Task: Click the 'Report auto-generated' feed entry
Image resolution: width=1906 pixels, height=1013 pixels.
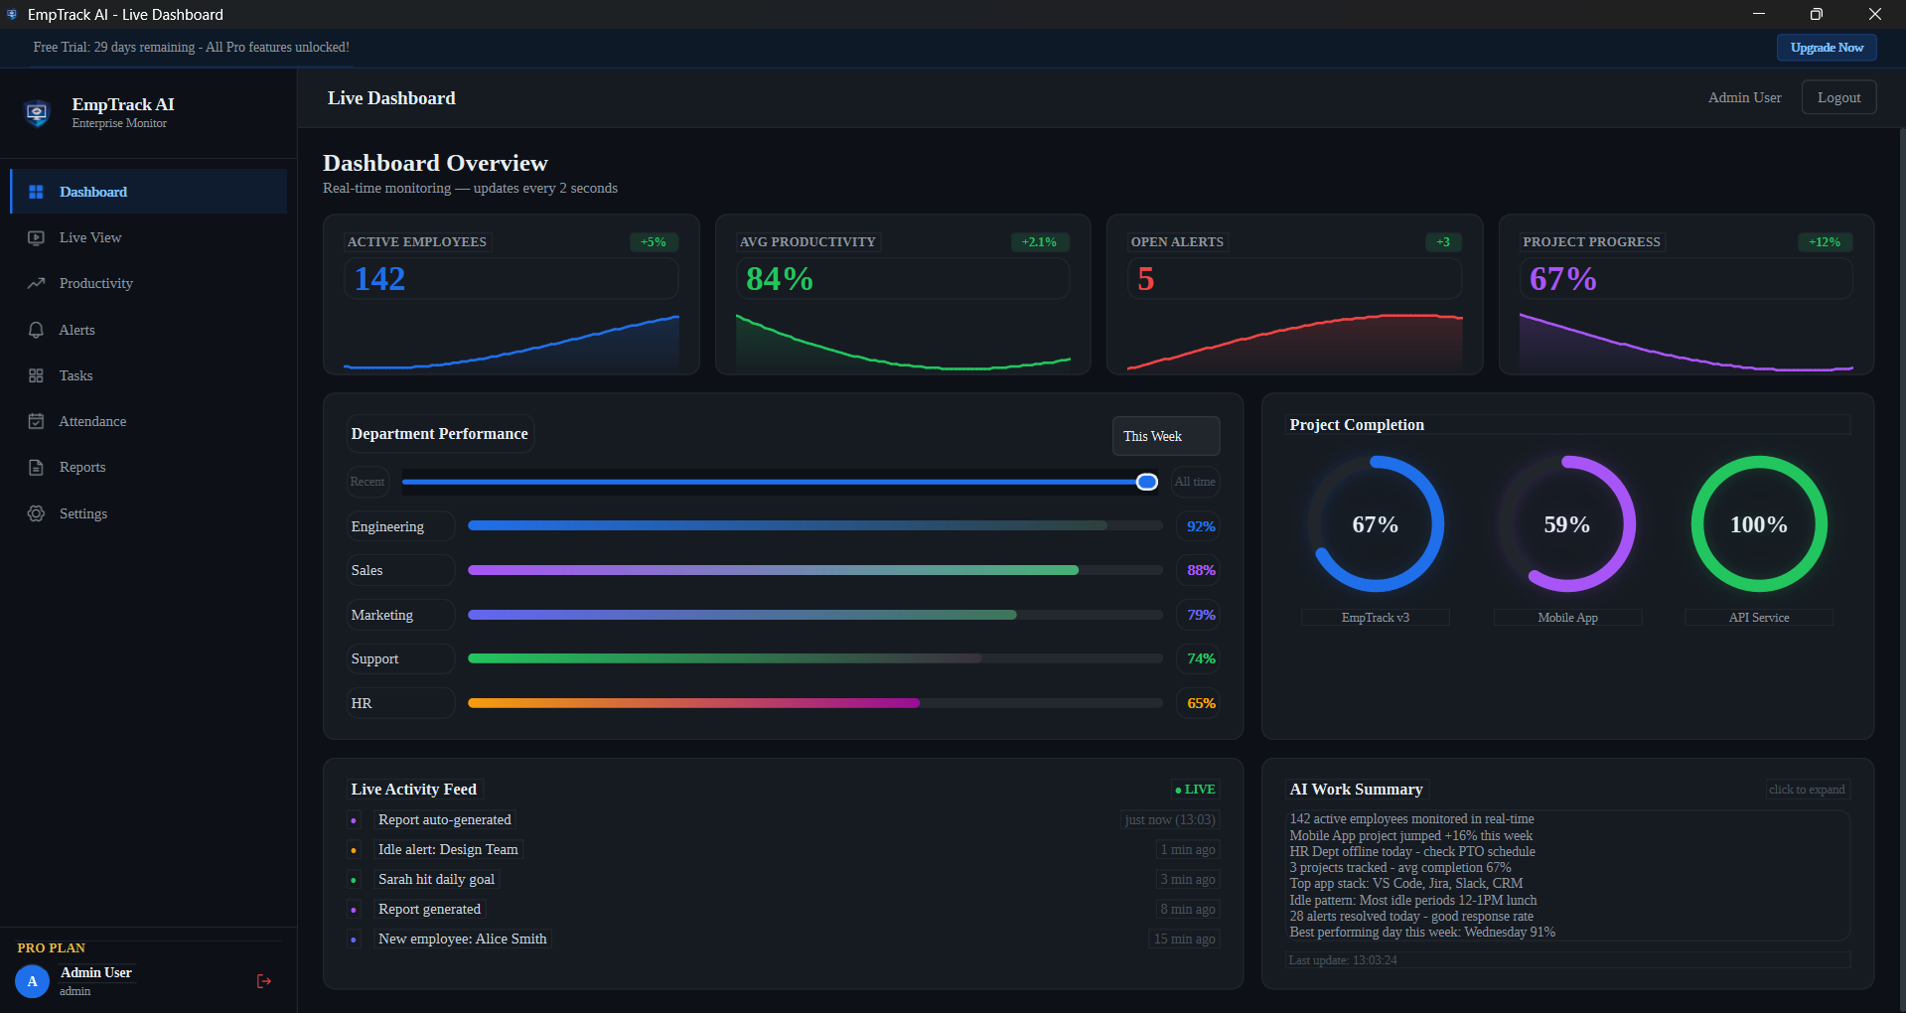Action: pos(445,819)
